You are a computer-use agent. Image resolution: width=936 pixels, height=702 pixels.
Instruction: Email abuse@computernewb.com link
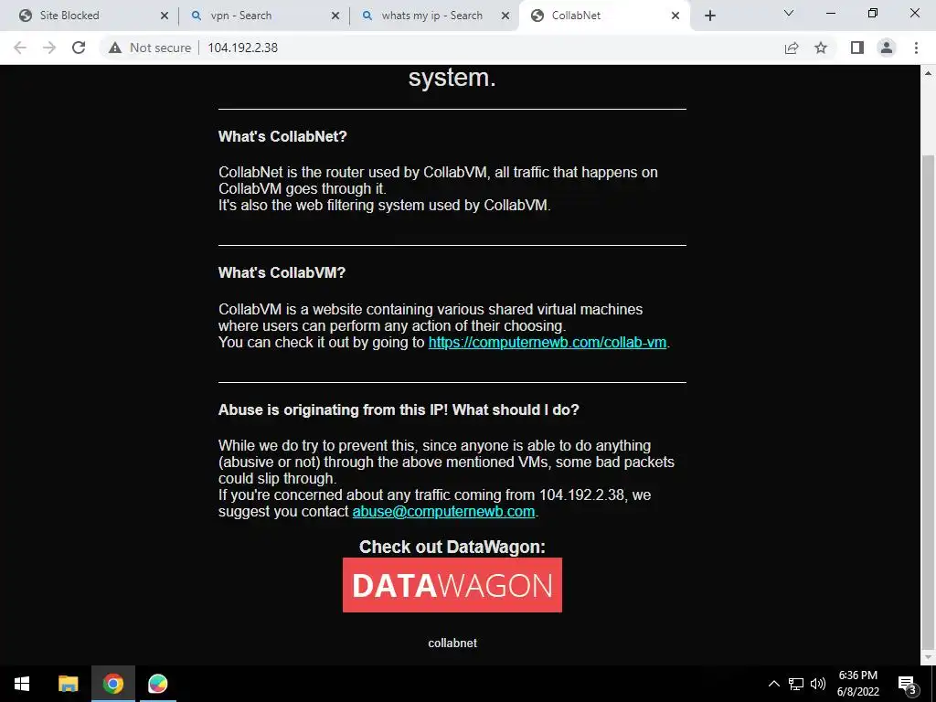[x=443, y=512]
